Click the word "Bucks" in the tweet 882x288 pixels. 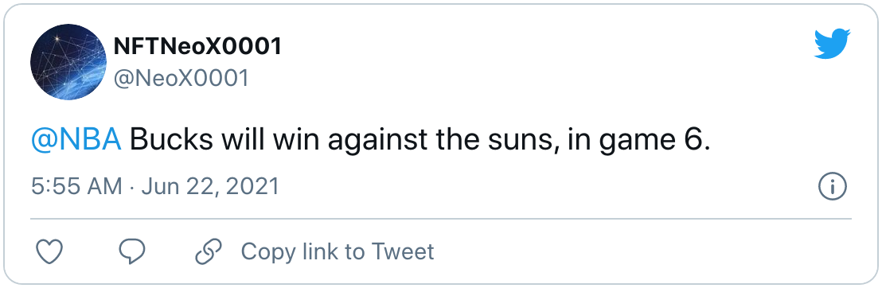[x=172, y=140]
